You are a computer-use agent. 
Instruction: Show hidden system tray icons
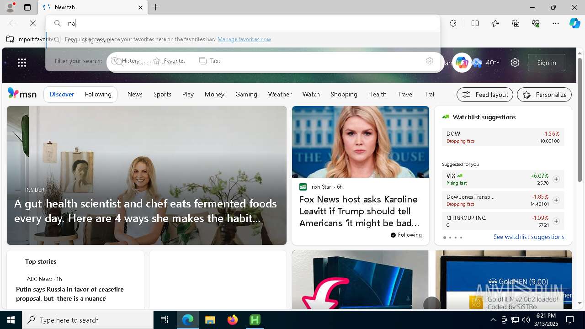(x=493, y=320)
